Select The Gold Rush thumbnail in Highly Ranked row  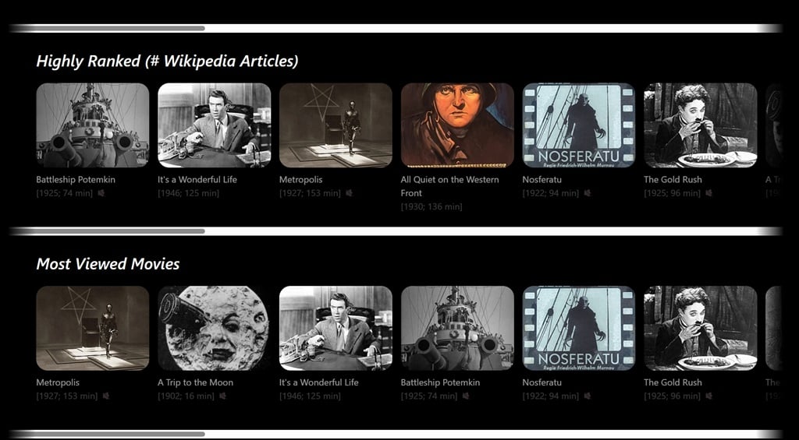pyautogui.click(x=700, y=125)
